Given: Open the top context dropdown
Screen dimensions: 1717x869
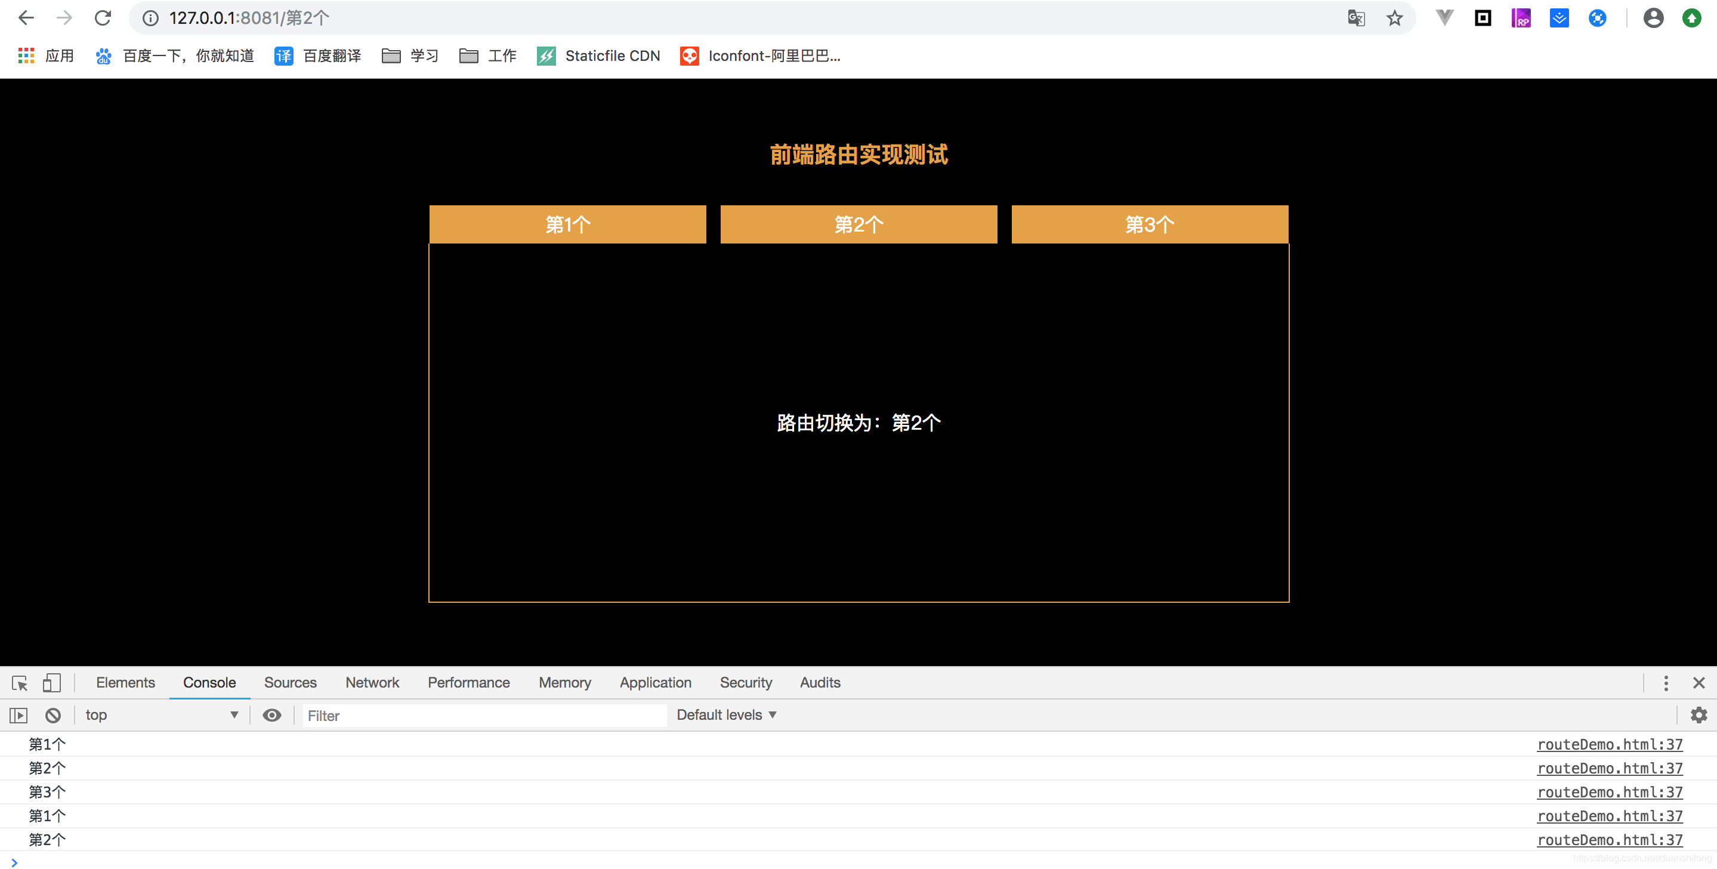Looking at the screenshot, I should point(161,716).
